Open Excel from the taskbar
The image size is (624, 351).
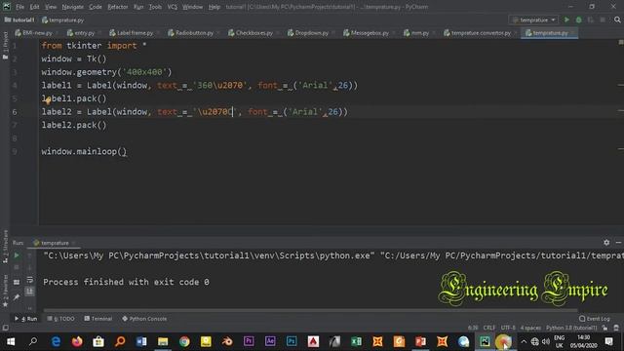tap(356, 341)
